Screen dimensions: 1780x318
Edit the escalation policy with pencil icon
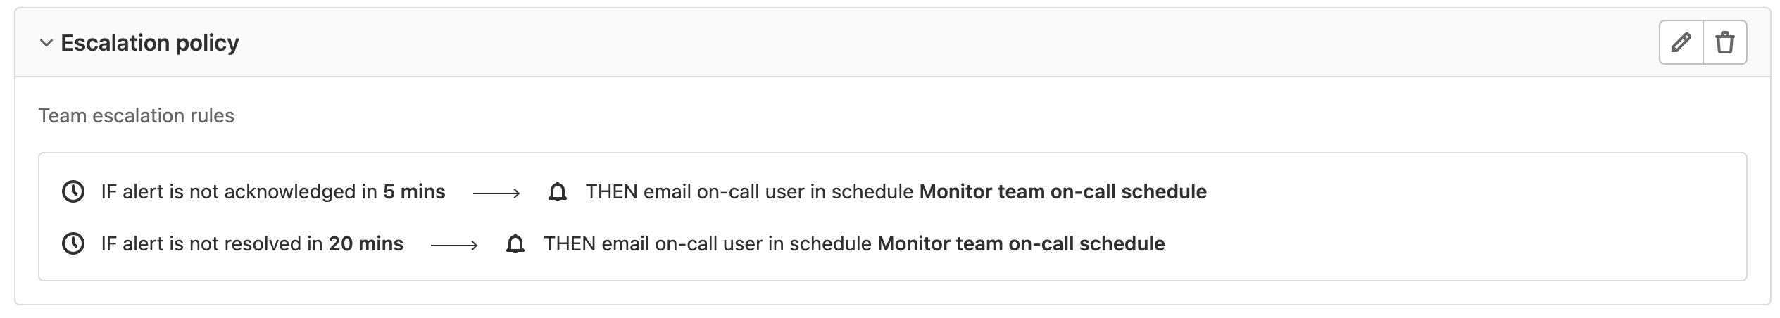coord(1681,43)
